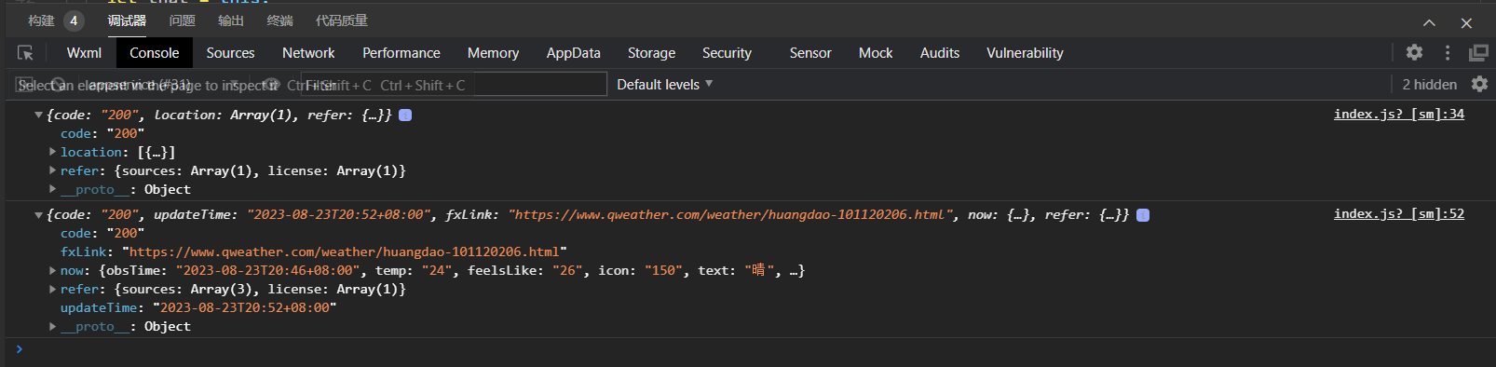Open the Memory tab
The height and width of the screenshot is (367, 1496).
[x=493, y=53]
